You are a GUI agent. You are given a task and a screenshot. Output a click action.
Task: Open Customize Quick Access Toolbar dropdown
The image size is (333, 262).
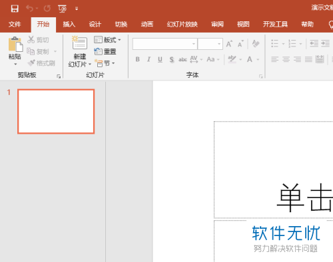point(77,9)
